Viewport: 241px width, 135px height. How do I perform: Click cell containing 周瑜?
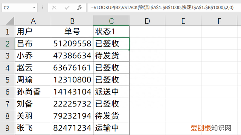pyautogui.click(x=33, y=80)
